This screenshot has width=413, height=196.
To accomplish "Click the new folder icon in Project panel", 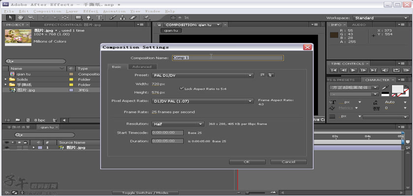I will [x=18, y=120].
